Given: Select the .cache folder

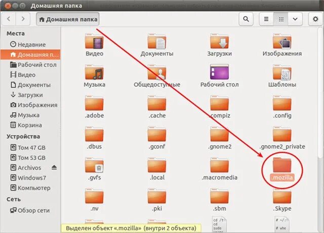Looking at the screenshot, I should pyautogui.click(x=157, y=103).
